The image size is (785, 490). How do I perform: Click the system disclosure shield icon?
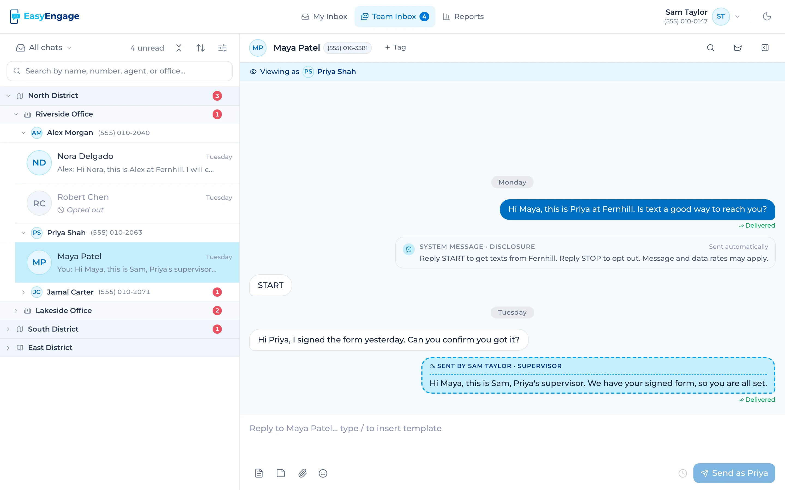pyautogui.click(x=409, y=249)
